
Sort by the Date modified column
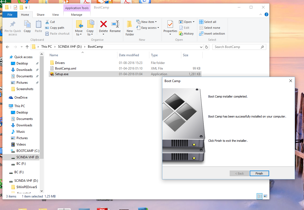[x=129, y=55]
